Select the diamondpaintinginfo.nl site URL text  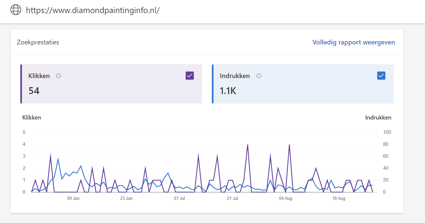93,10
